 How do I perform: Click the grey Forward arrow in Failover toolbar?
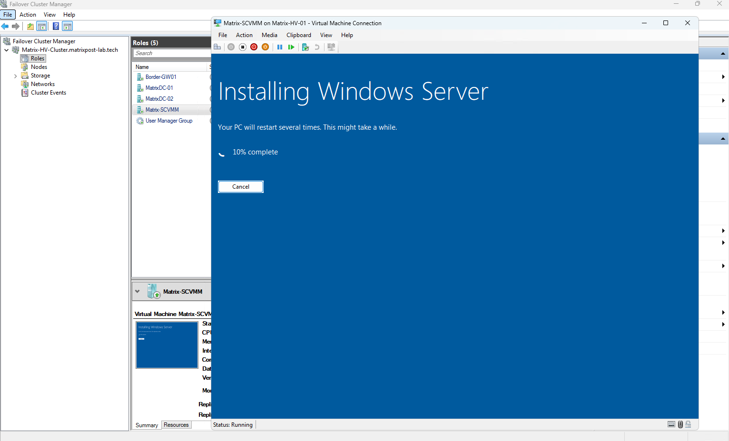tap(16, 26)
